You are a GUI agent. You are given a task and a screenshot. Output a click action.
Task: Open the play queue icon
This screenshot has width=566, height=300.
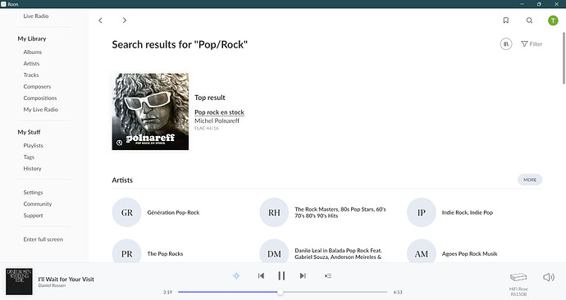(328, 276)
